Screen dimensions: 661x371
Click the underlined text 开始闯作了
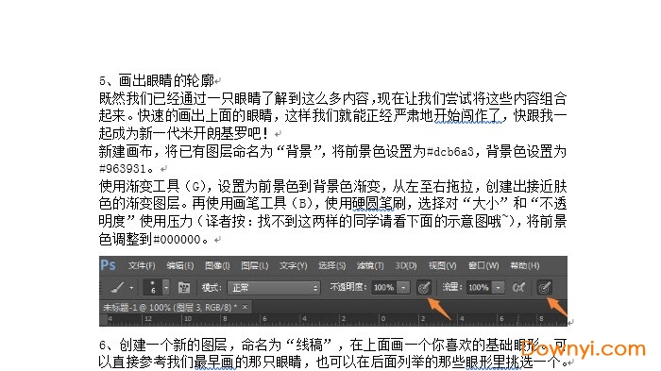(468, 115)
